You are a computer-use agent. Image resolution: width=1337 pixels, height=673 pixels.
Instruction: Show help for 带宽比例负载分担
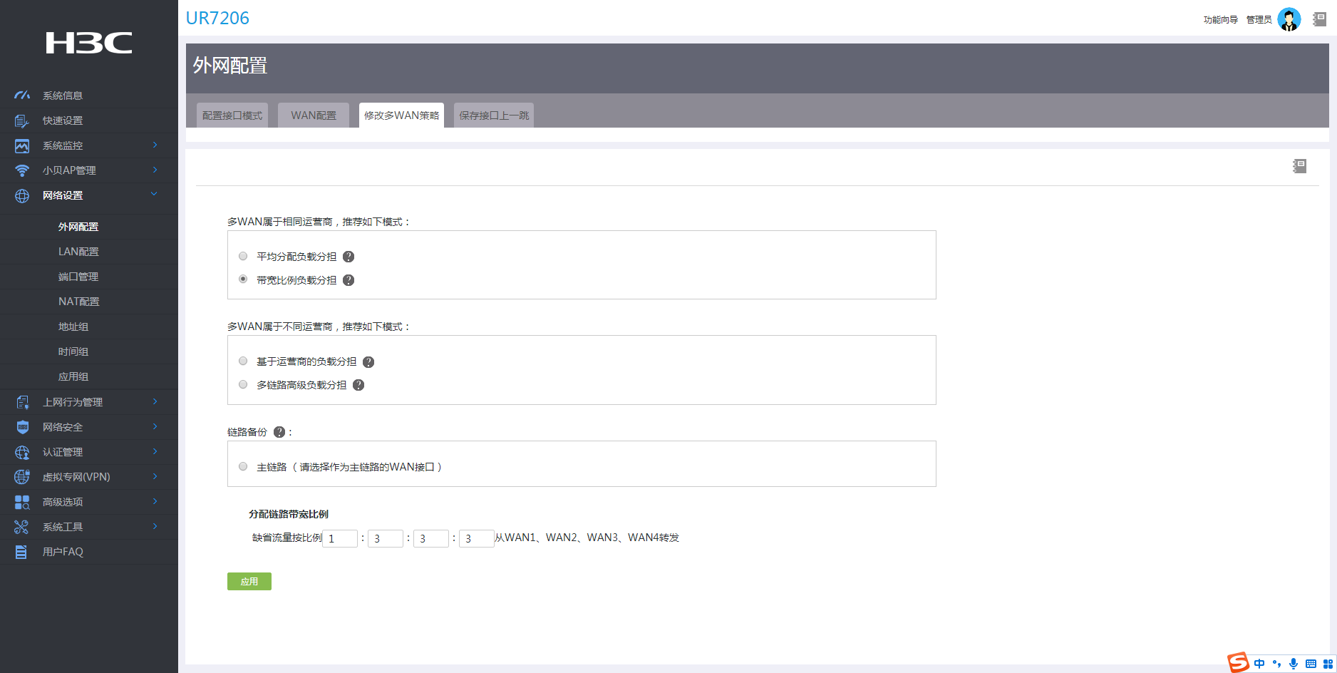(349, 280)
